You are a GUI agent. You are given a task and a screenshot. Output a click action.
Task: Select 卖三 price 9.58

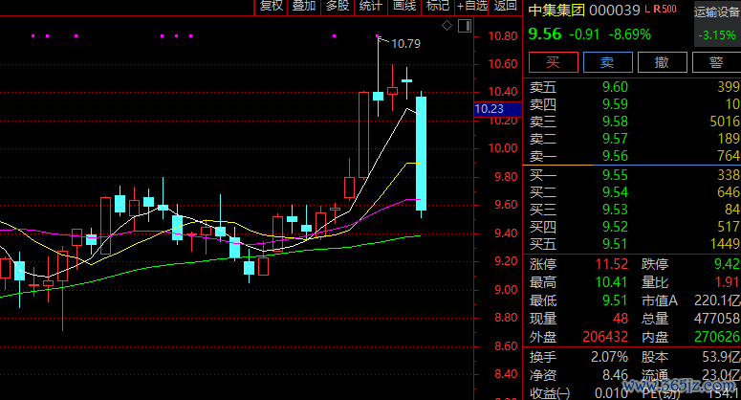(615, 122)
